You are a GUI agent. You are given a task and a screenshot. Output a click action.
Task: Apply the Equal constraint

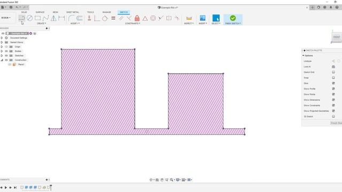tap(113, 18)
